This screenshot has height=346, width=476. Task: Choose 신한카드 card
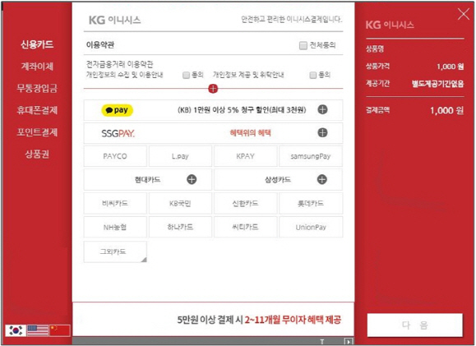tap(245, 203)
